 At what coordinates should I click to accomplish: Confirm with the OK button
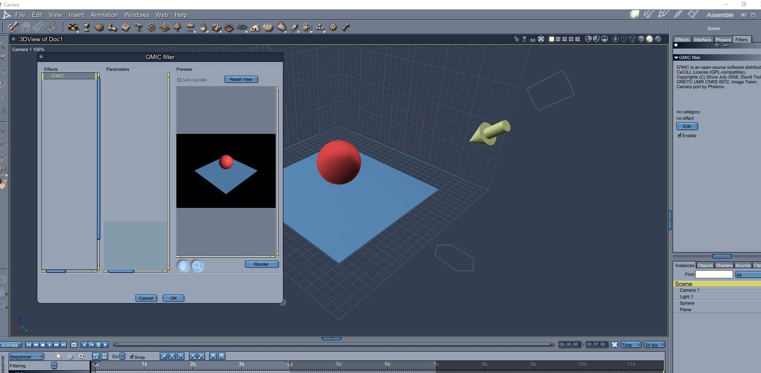coord(173,298)
